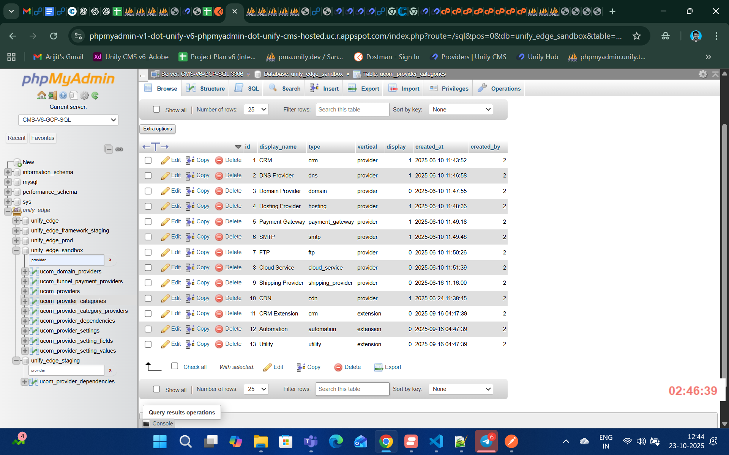This screenshot has width=729, height=455.
Task: Enable the top Show all checkbox
Action: 156,109
